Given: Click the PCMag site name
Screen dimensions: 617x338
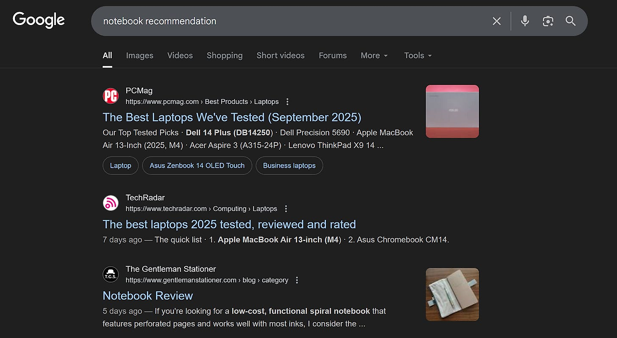Looking at the screenshot, I should point(139,91).
